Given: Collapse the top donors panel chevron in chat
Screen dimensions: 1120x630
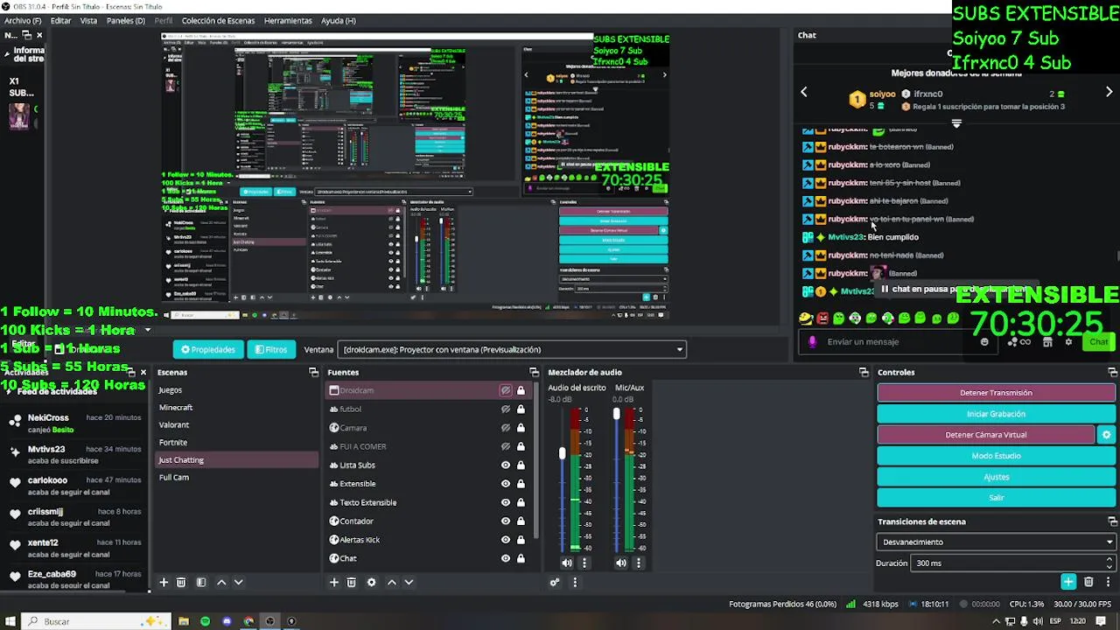Looking at the screenshot, I should pyautogui.click(x=956, y=123).
